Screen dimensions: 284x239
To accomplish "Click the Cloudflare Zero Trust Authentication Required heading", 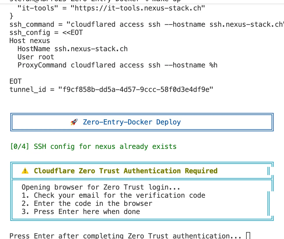I will [126, 171].
